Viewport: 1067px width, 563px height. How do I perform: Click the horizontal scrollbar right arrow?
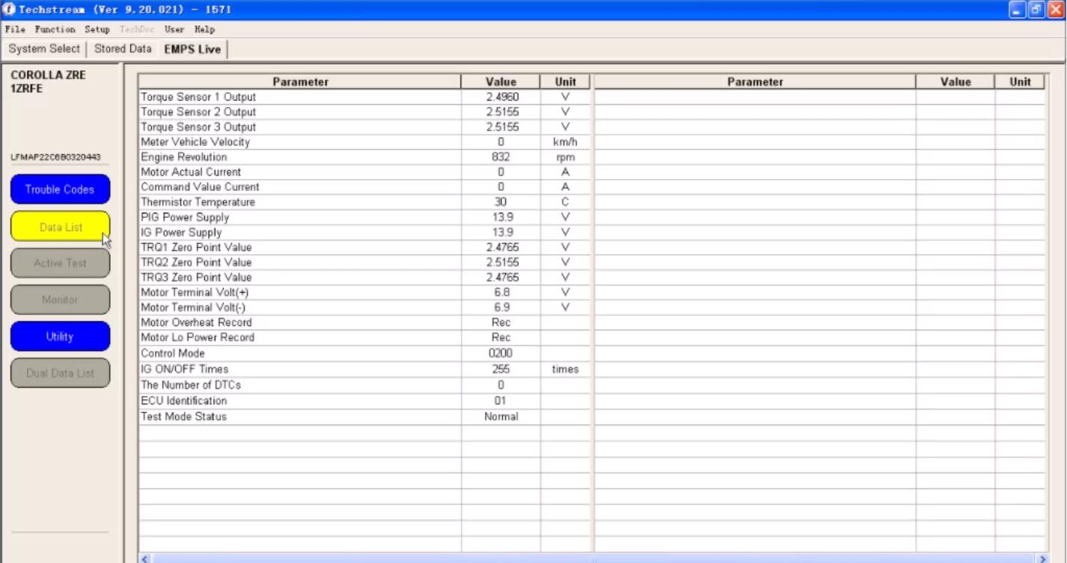1041,558
